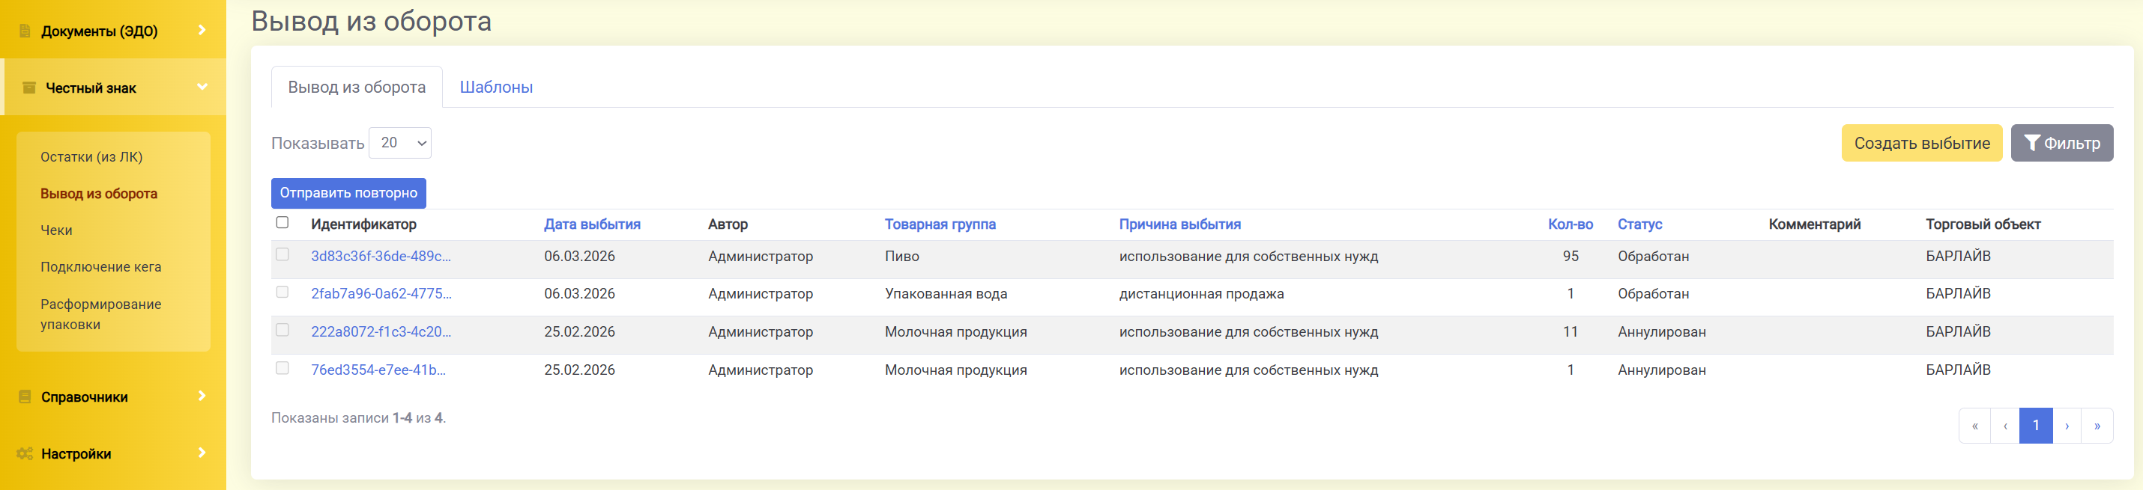Select checkbox for the 222a8072-f1c3-4c20 row
Viewport: 2143px width, 490px height.
point(282,331)
